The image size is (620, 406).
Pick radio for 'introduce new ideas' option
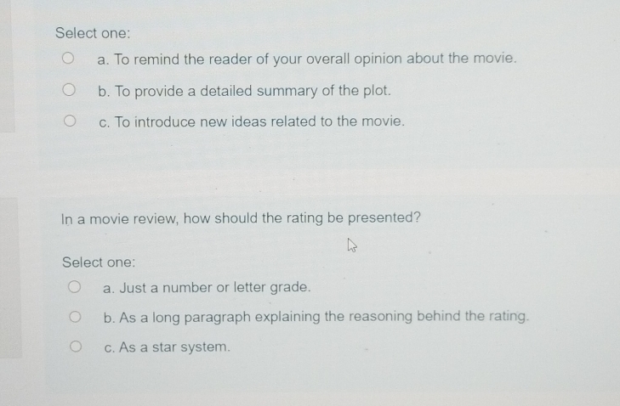(x=67, y=121)
